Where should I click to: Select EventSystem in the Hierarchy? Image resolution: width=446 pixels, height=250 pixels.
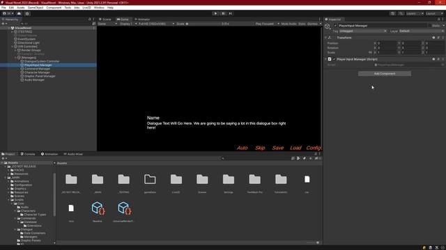pos(26,39)
